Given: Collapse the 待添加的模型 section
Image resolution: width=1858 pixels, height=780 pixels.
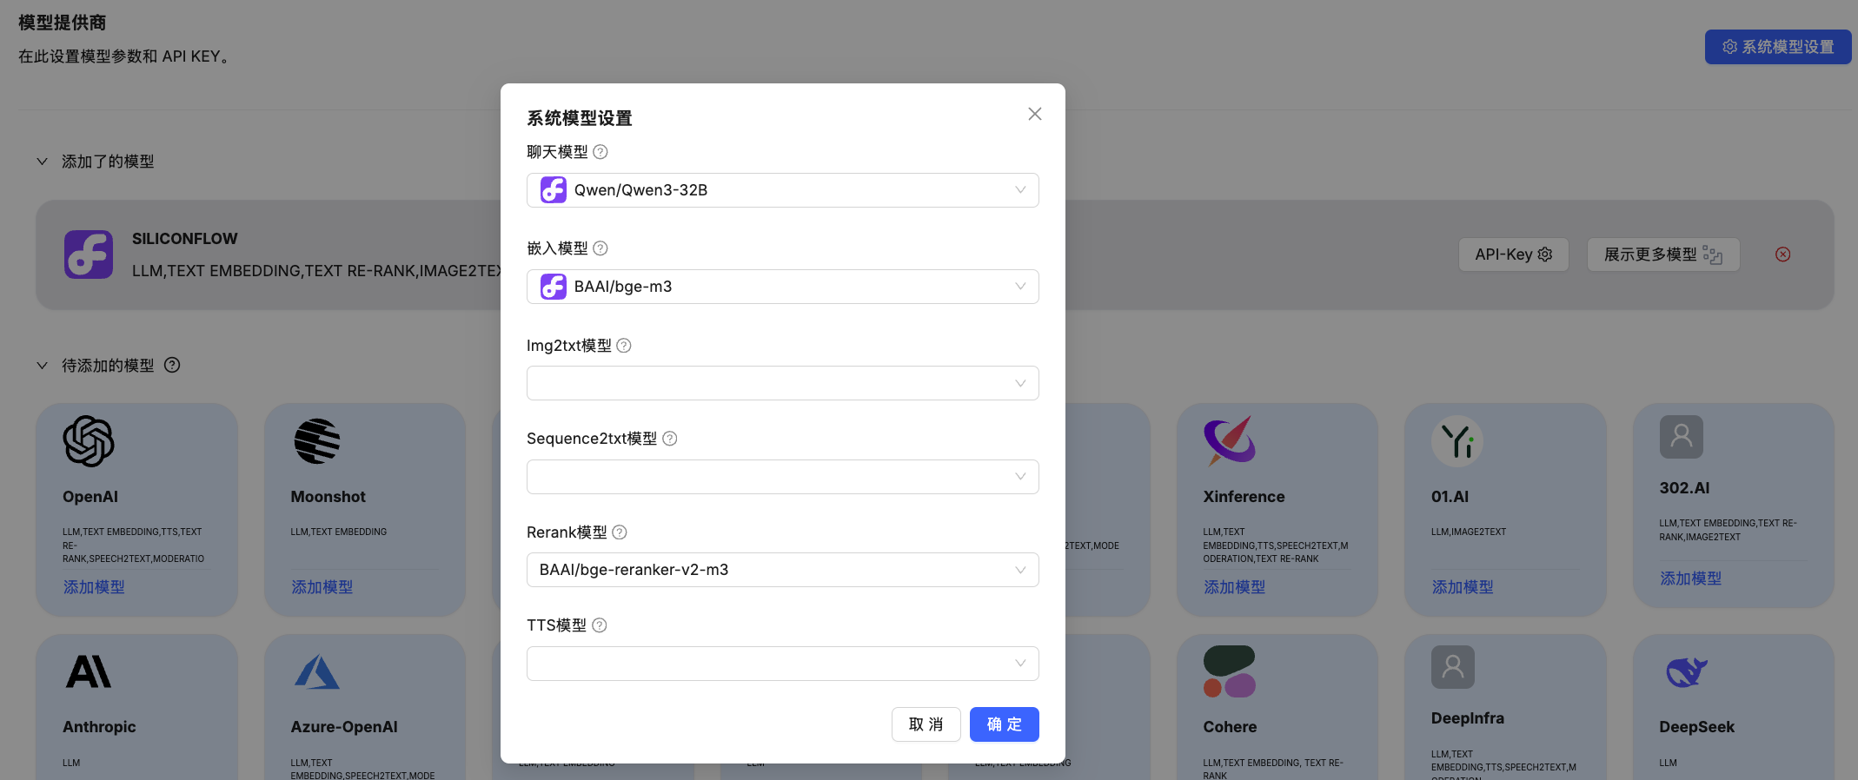Looking at the screenshot, I should (x=42, y=366).
